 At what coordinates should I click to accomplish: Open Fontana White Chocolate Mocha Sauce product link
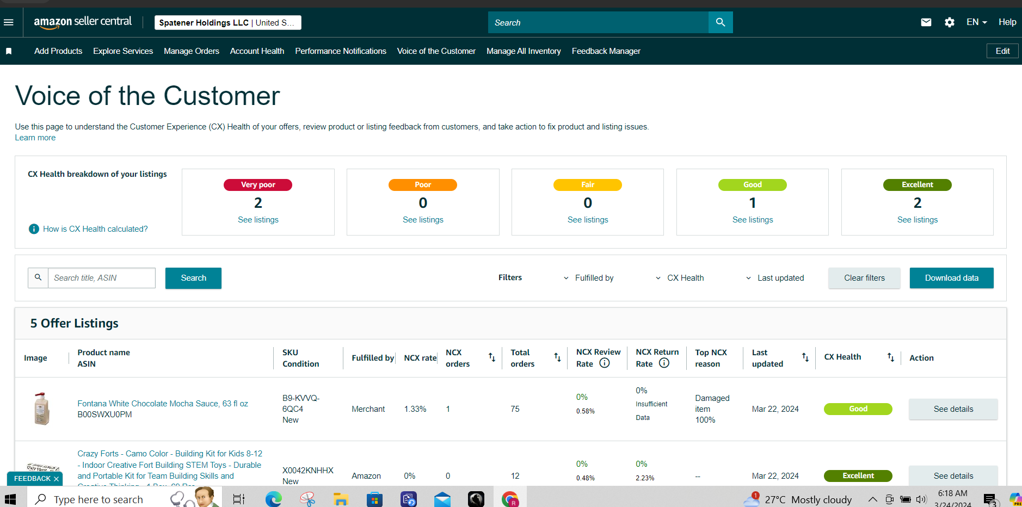[163, 404]
